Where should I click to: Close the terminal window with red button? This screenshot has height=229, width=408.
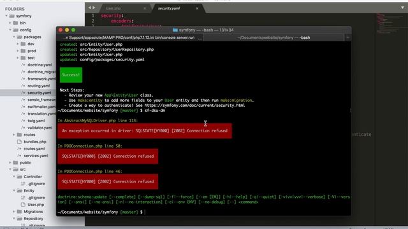61,30
